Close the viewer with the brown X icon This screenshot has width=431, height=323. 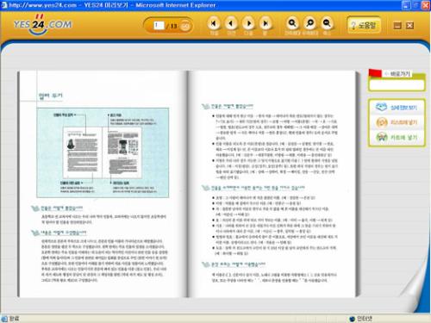pyautogui.click(x=409, y=26)
